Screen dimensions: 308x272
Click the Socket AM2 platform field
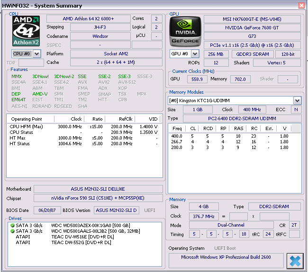coord(116,54)
